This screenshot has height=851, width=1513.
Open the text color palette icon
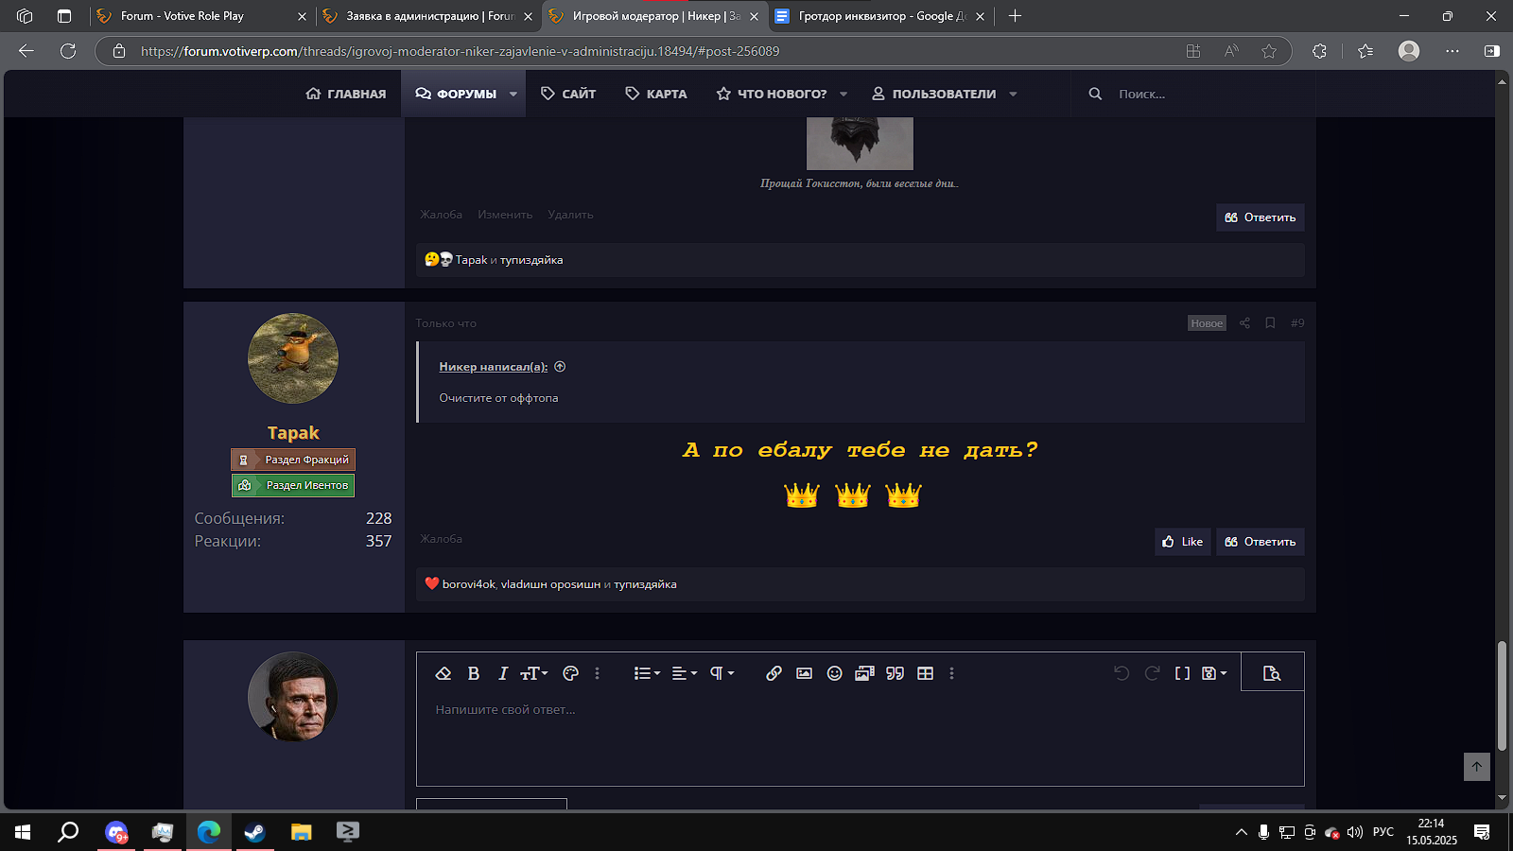point(570,673)
